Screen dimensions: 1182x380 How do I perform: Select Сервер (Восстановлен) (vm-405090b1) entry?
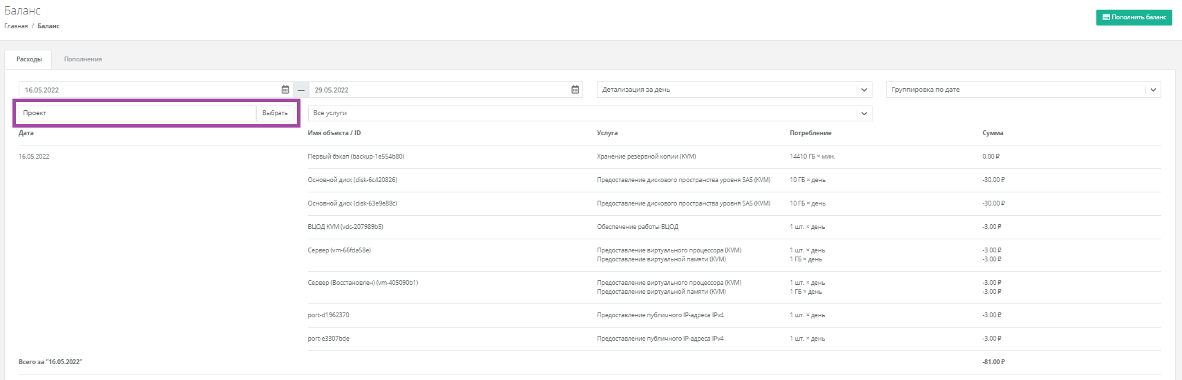(x=363, y=283)
